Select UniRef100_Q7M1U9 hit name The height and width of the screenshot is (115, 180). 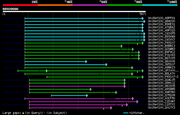[161, 95]
